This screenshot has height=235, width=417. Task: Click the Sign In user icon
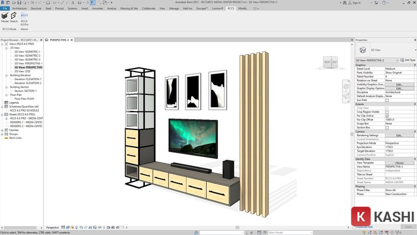[350, 2]
